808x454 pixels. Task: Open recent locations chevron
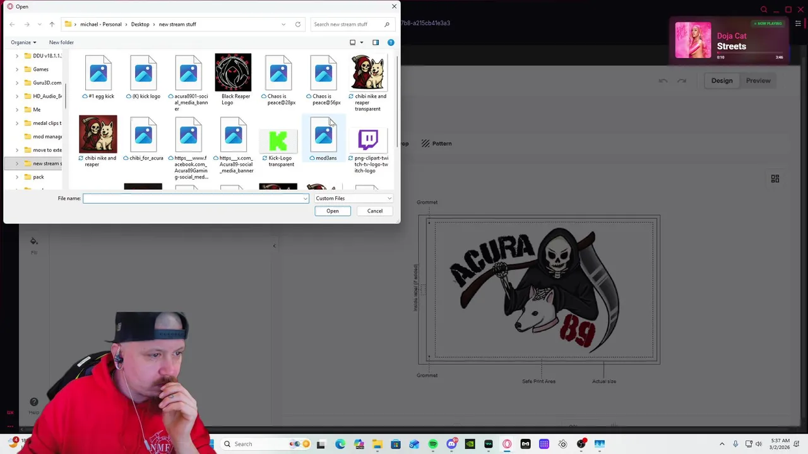point(39,24)
